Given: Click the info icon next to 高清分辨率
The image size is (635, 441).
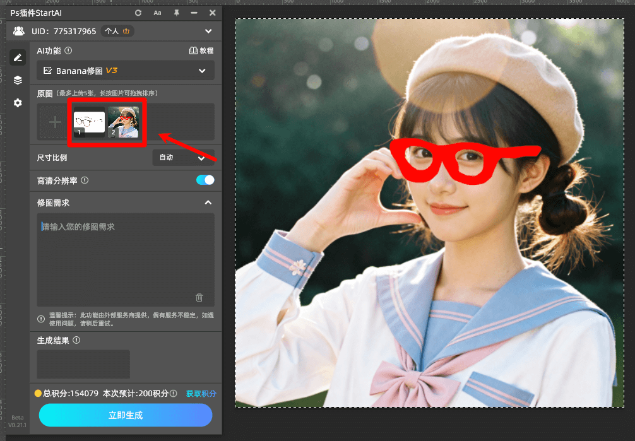Looking at the screenshot, I should [x=85, y=180].
